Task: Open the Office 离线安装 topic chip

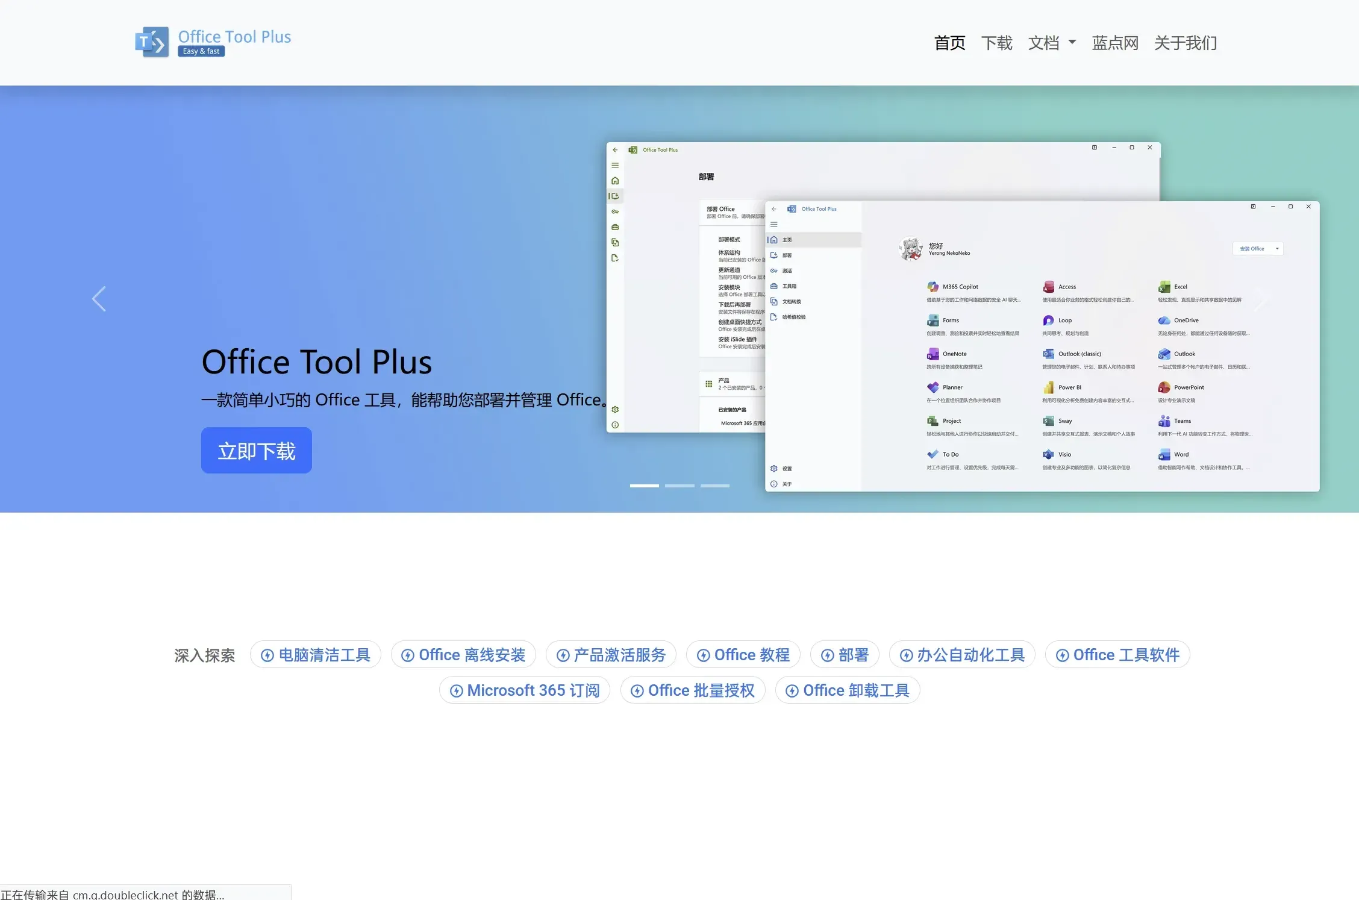Action: (463, 655)
